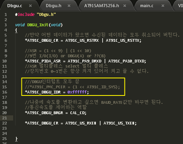
Task: Click line number 25 in gutter
Action: click(x=4, y=138)
